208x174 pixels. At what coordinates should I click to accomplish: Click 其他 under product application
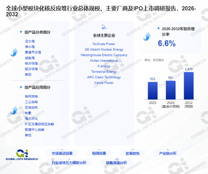click(x=28, y=135)
